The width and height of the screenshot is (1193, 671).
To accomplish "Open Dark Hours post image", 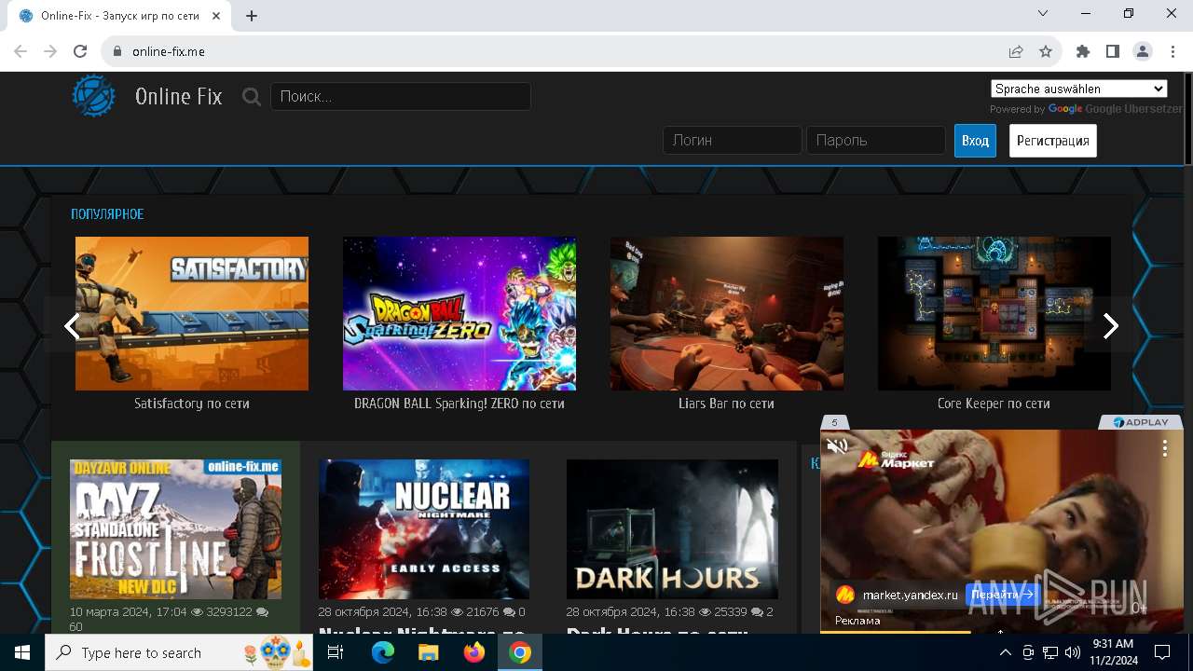I will click(x=673, y=528).
